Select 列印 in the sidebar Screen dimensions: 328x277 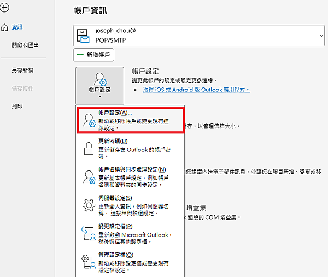(x=17, y=106)
